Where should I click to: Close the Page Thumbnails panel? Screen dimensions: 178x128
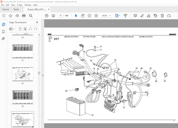pyautogui.click(x=37, y=22)
